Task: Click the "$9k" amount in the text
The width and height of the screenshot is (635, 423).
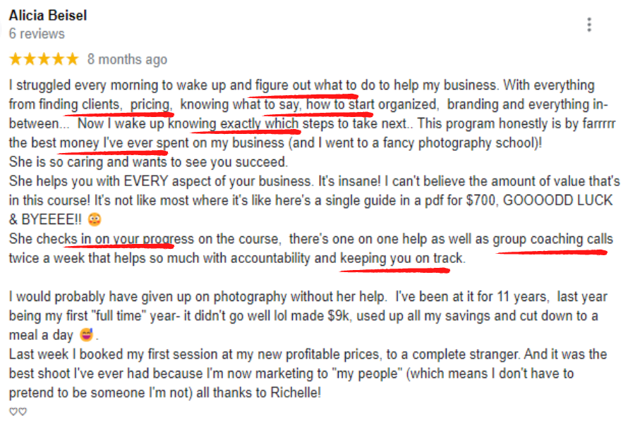Action: (339, 316)
